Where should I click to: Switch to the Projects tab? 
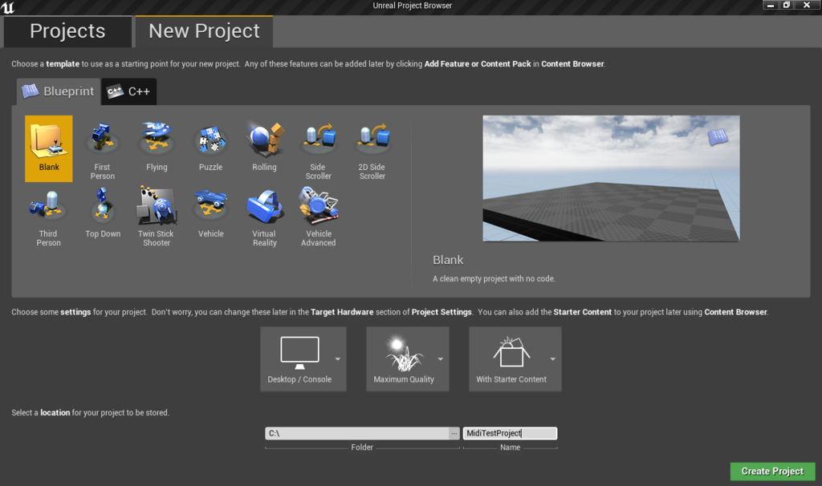click(x=67, y=31)
